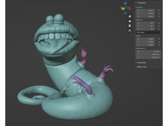Click the blue Z axis gizmo ball
This screenshot has width=168, height=126.
pos(125,3)
